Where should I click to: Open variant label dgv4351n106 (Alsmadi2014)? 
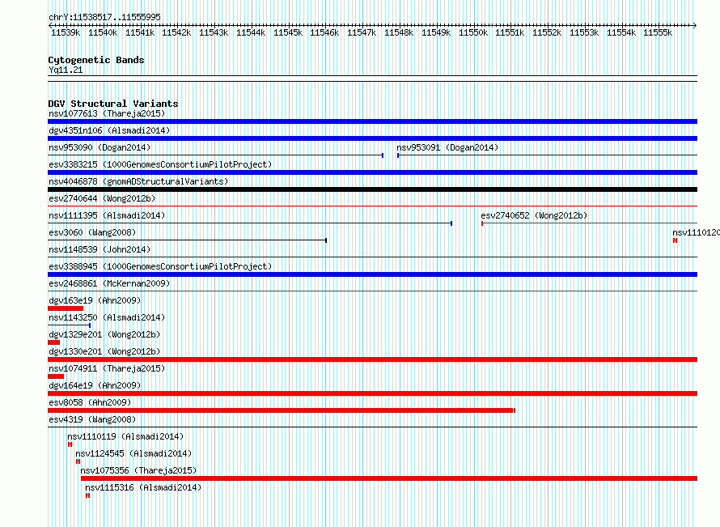pos(109,130)
